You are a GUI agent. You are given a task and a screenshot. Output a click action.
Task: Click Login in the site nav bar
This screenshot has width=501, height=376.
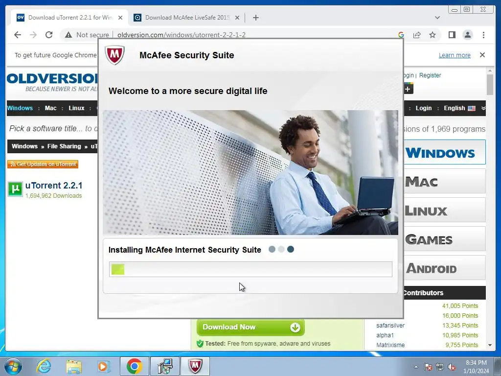click(423, 108)
